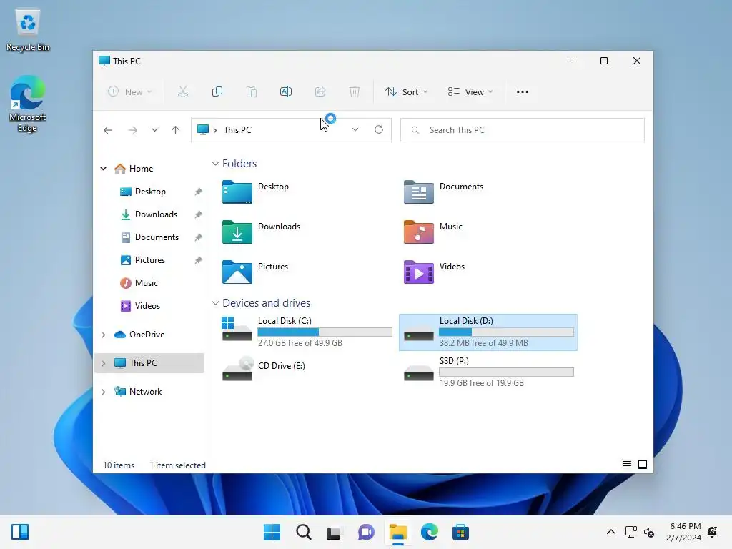Open the Music folder in Folders section
The width and height of the screenshot is (732, 549).
pyautogui.click(x=418, y=232)
